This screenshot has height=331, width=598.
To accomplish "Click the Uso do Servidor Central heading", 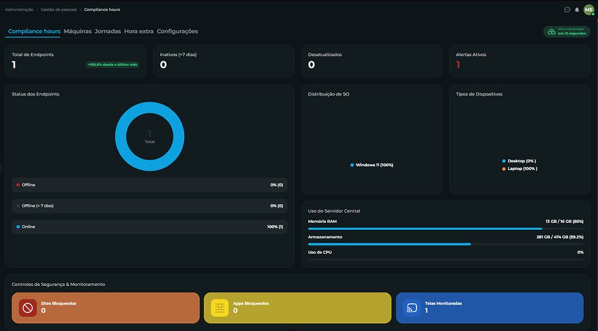I will click(x=334, y=211).
